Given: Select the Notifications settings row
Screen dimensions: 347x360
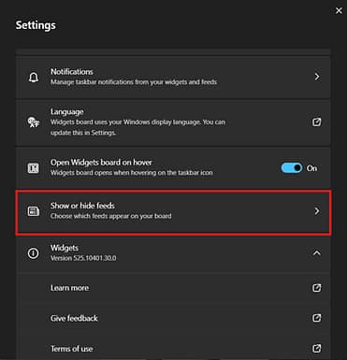Looking at the screenshot, I should (173, 77).
